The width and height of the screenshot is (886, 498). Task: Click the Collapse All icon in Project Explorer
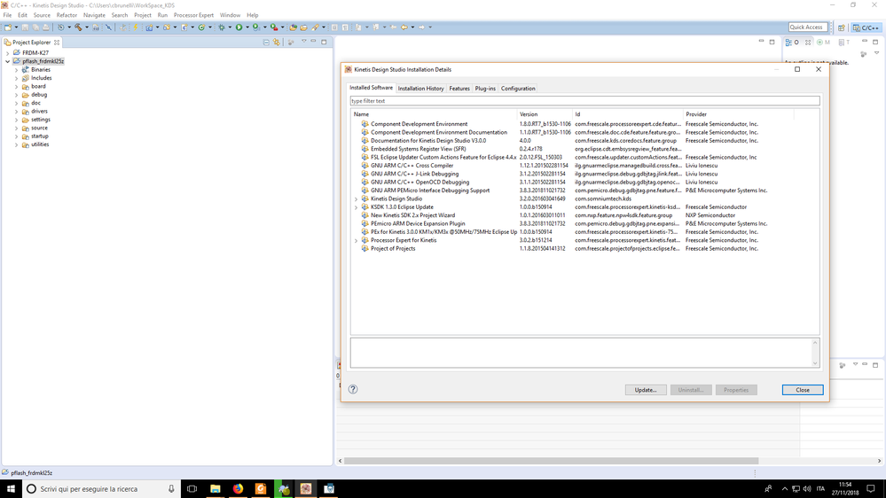(x=266, y=42)
